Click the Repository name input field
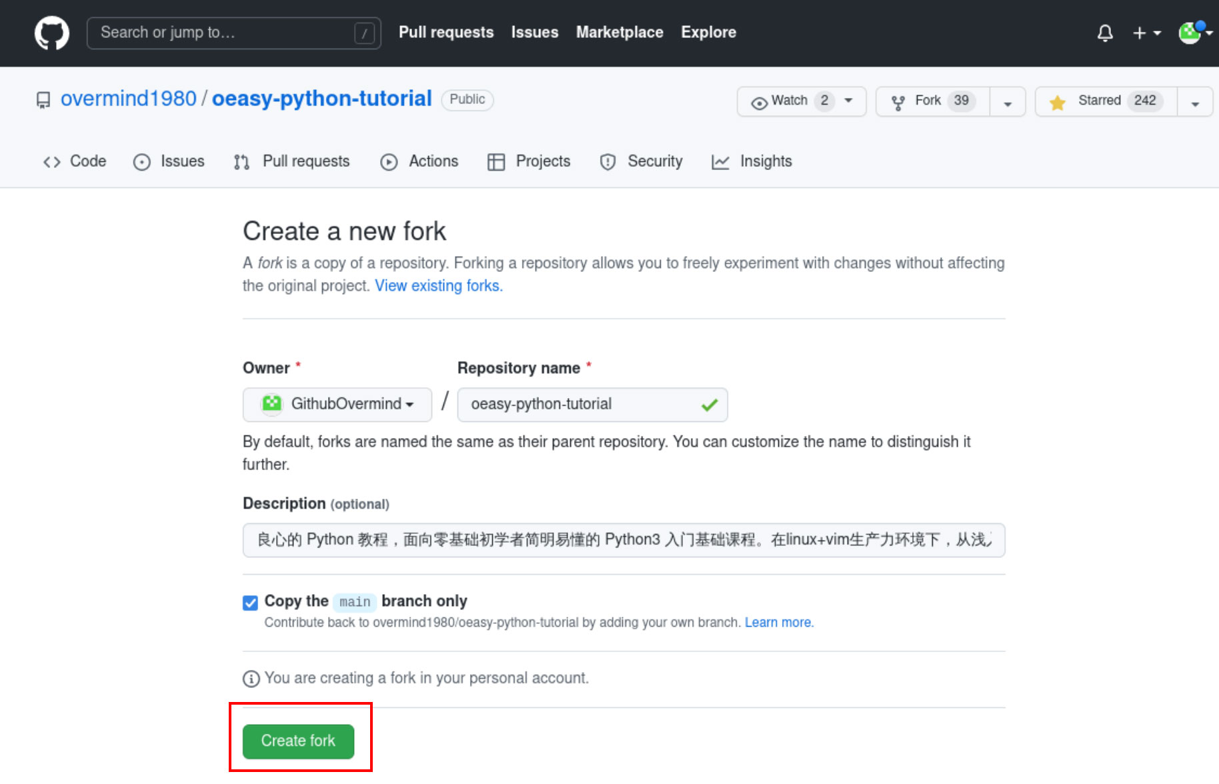 click(592, 405)
